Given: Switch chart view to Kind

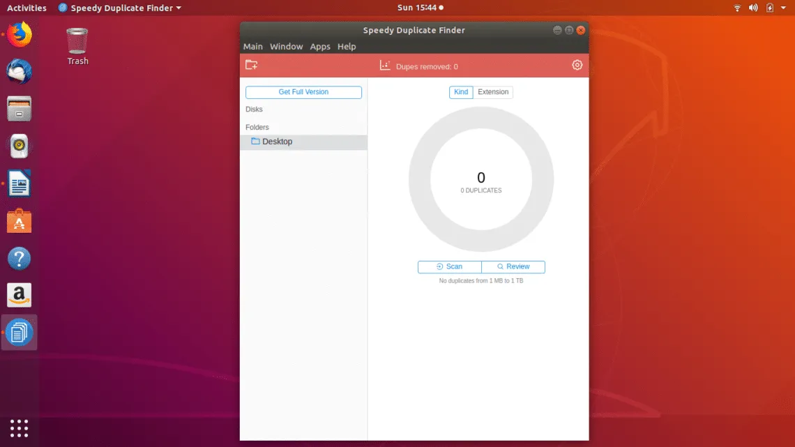Looking at the screenshot, I should 461,92.
